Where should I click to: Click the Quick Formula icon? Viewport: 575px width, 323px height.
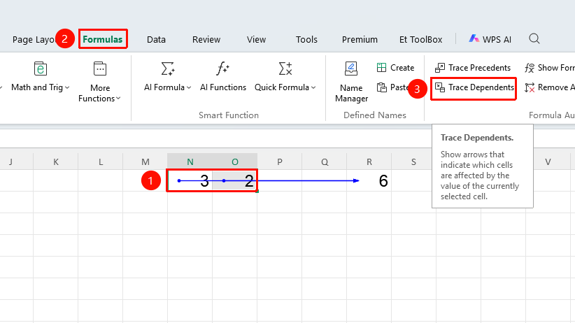click(285, 69)
